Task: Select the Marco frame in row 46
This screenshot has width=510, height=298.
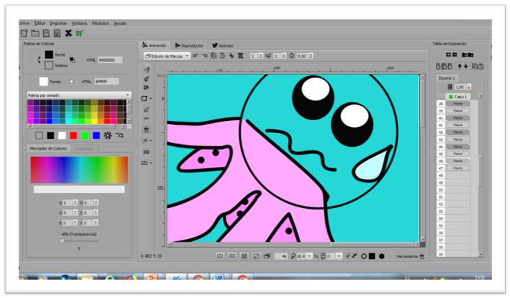Action: tap(457, 161)
